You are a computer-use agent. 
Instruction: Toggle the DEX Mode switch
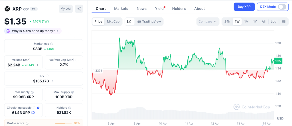[282, 7]
